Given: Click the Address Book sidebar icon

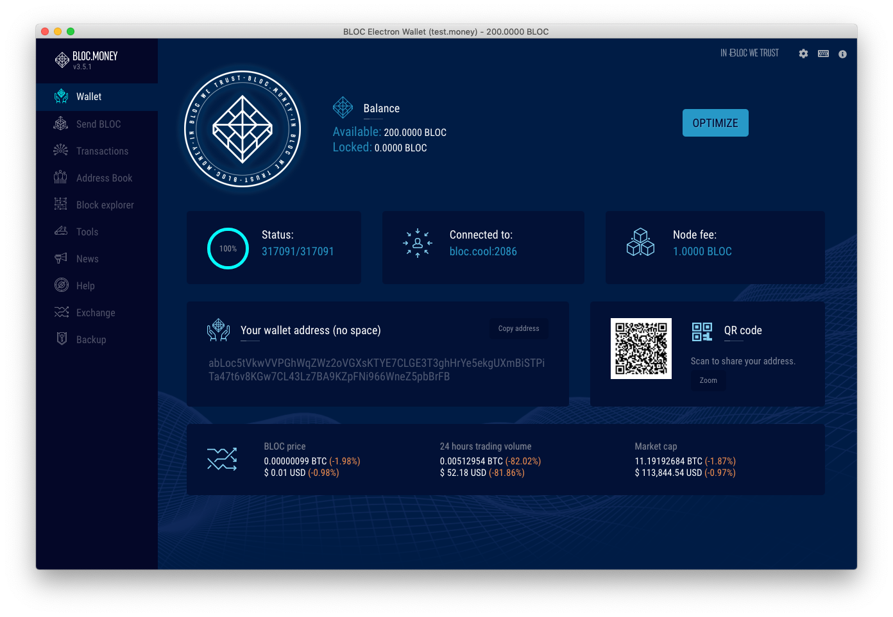Looking at the screenshot, I should point(61,178).
